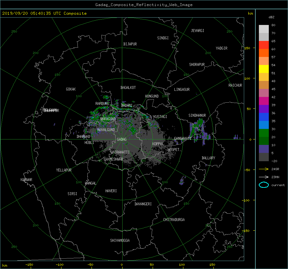This screenshot has width=288, height=269.
Task: Click the 'current' legend label
Action: click(278, 185)
